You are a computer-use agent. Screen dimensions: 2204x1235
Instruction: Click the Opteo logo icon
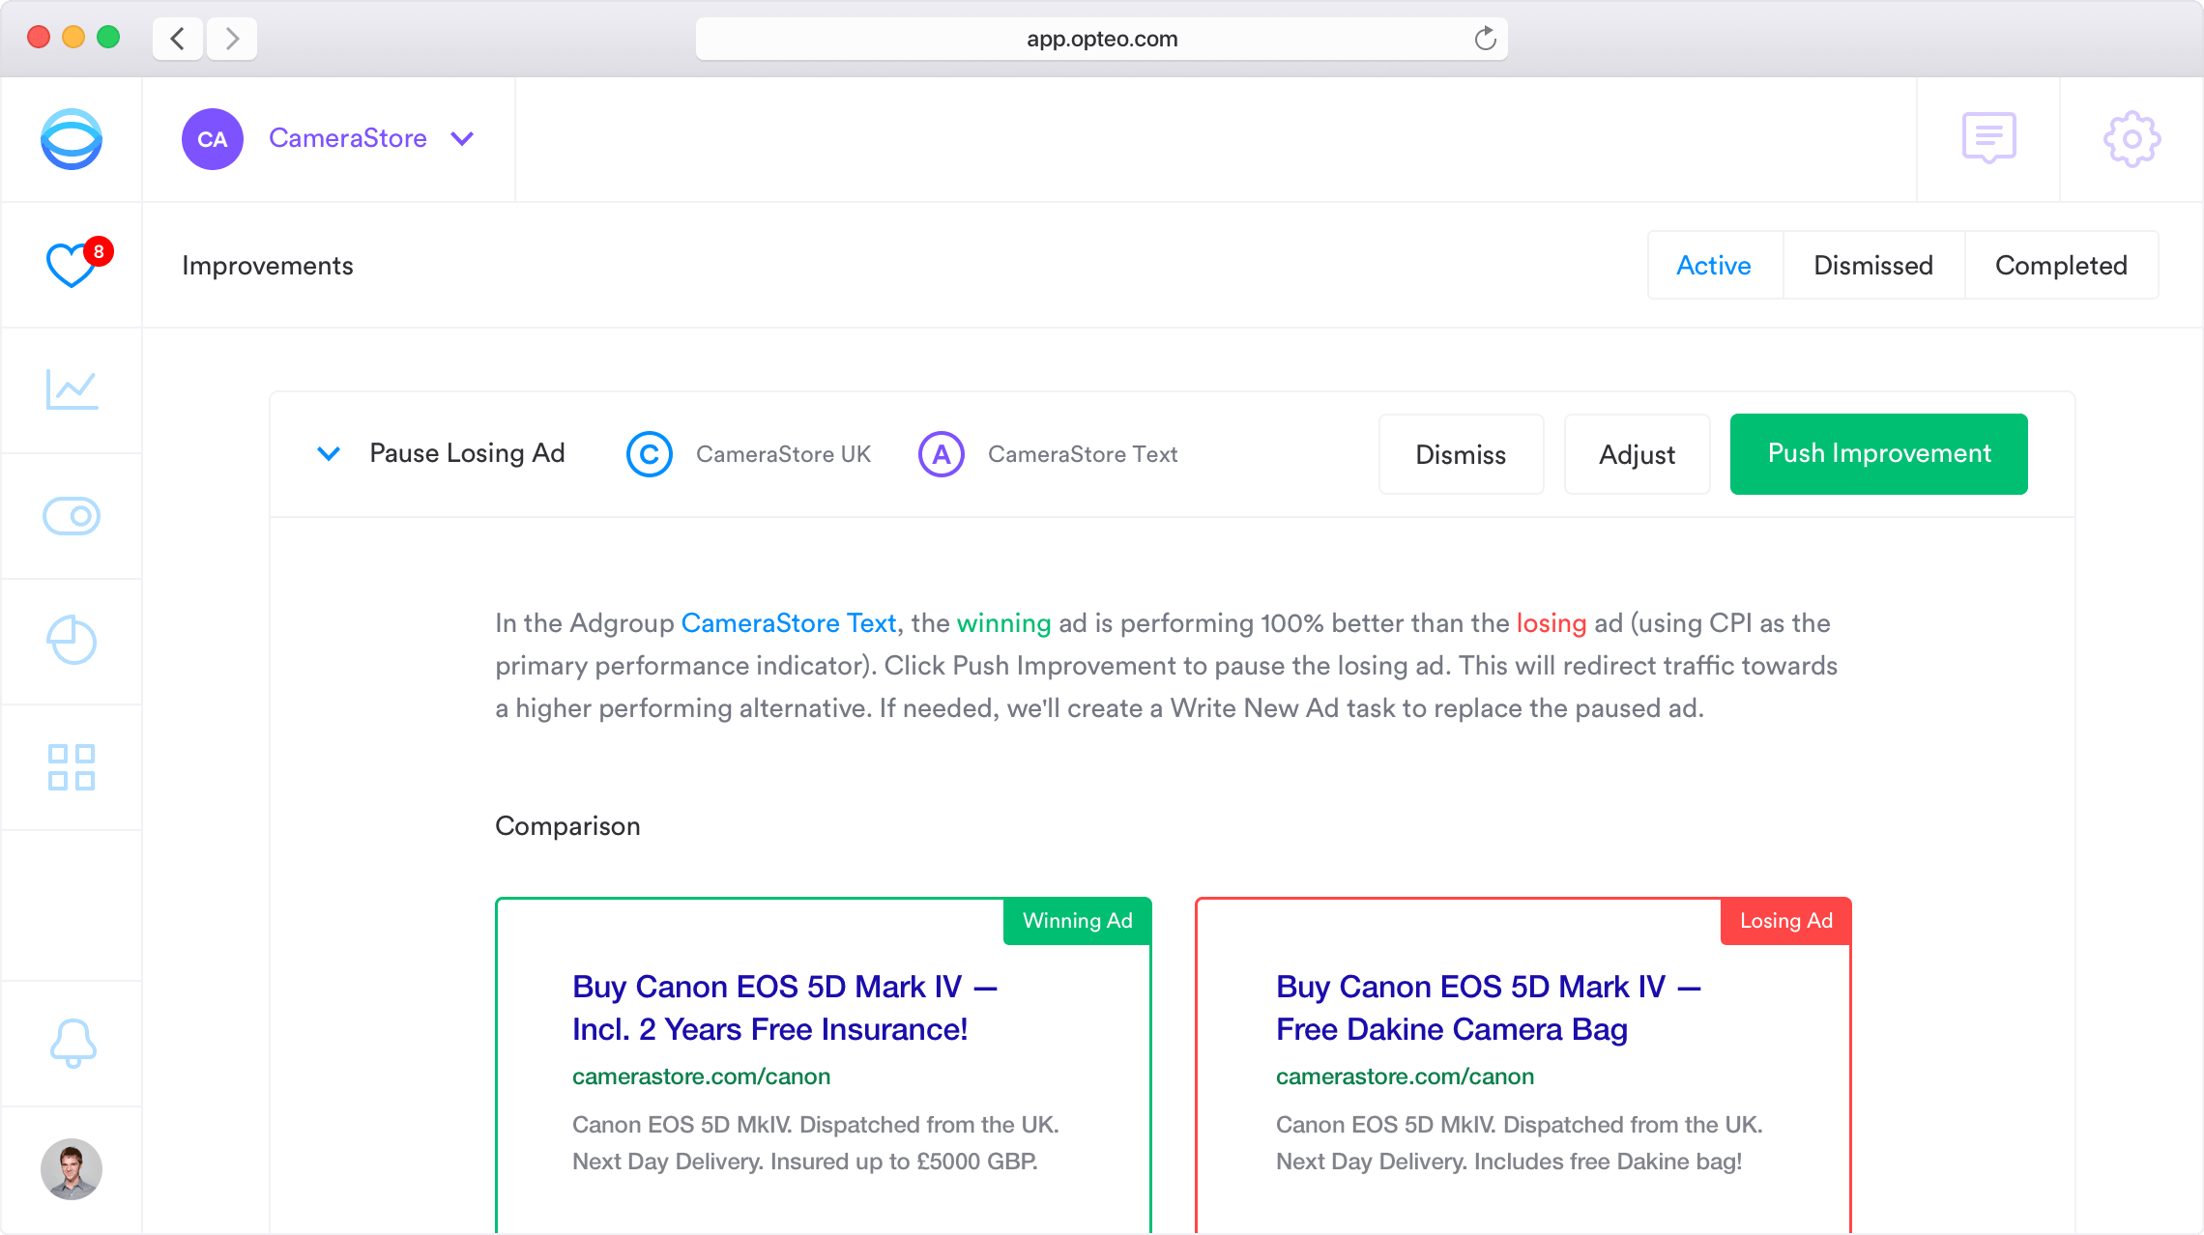pos(72,139)
